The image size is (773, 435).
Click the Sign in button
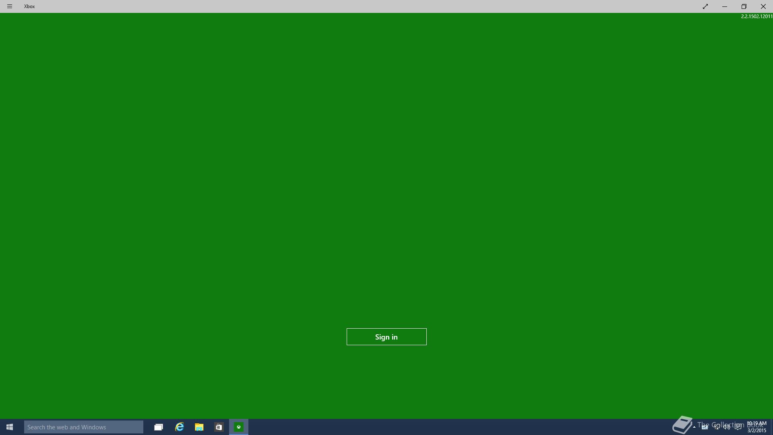(x=386, y=337)
